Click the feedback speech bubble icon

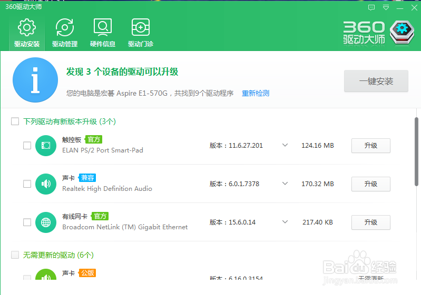pyautogui.click(x=371, y=7)
